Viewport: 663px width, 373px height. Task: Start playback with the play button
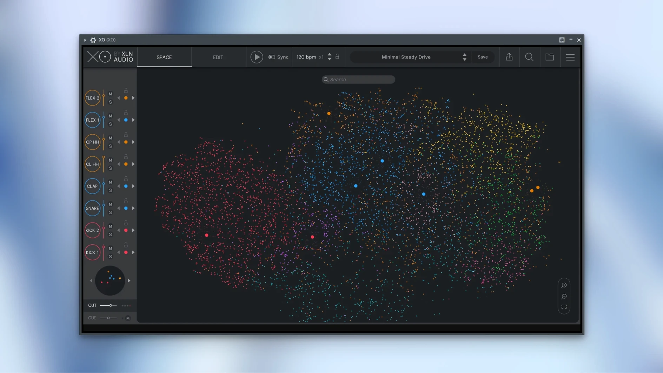[257, 57]
